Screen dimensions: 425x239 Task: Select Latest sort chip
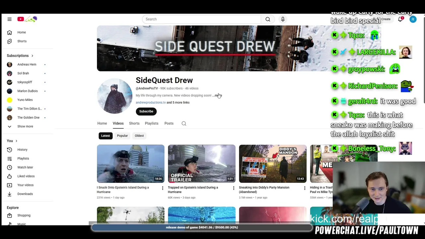[106, 136]
